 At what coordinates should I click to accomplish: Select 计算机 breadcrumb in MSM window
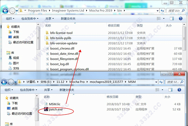(31, 82)
